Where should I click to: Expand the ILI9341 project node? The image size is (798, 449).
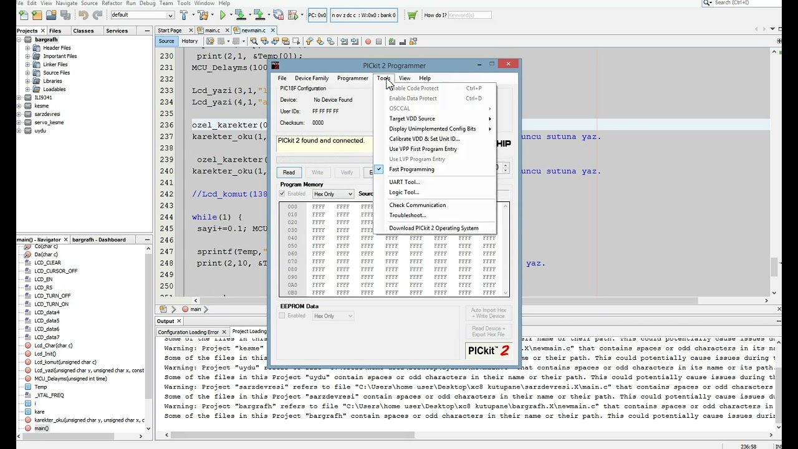(x=20, y=97)
